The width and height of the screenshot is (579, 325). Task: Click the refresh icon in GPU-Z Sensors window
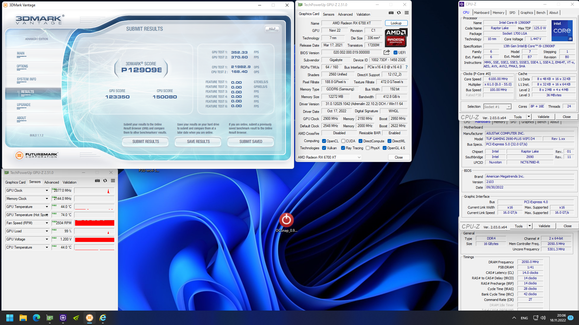tap(105, 181)
